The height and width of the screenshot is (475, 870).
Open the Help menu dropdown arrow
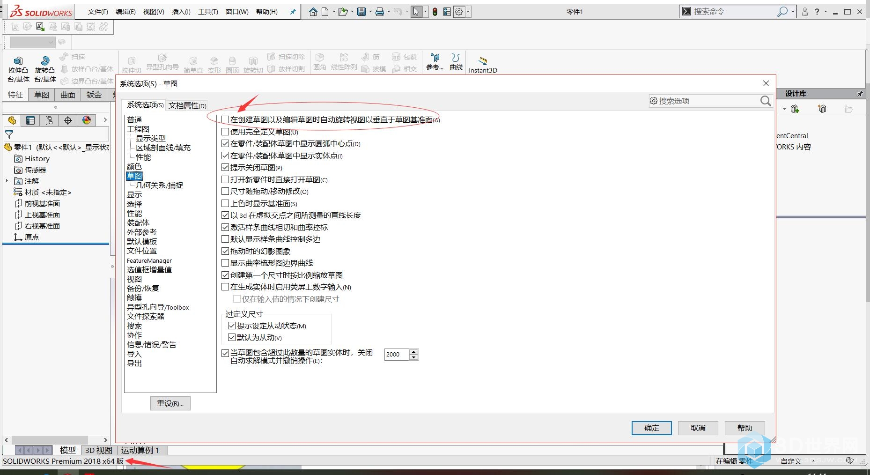tap(826, 12)
